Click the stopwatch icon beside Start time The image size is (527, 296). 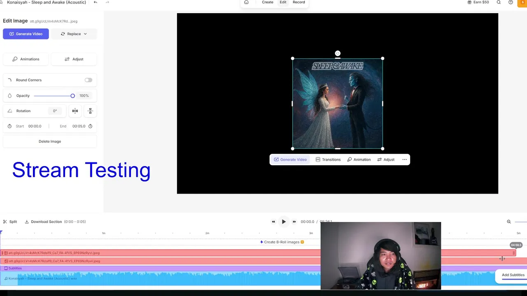click(x=9, y=126)
